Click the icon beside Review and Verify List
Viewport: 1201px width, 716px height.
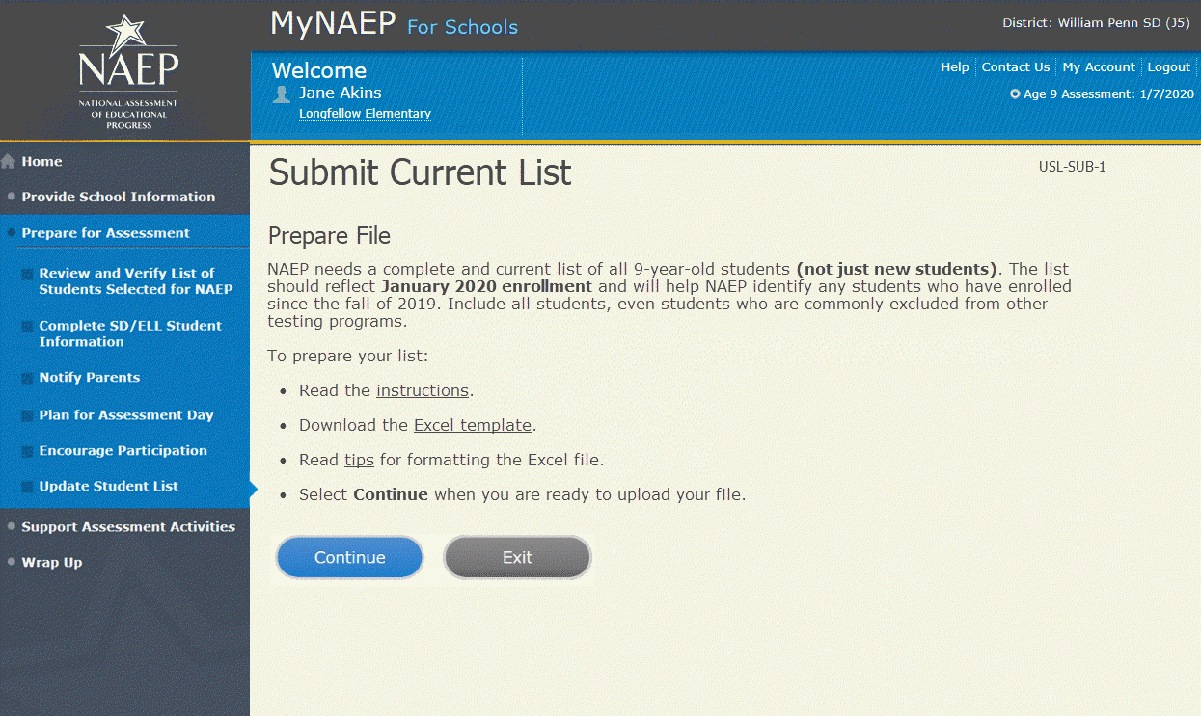[x=27, y=274]
